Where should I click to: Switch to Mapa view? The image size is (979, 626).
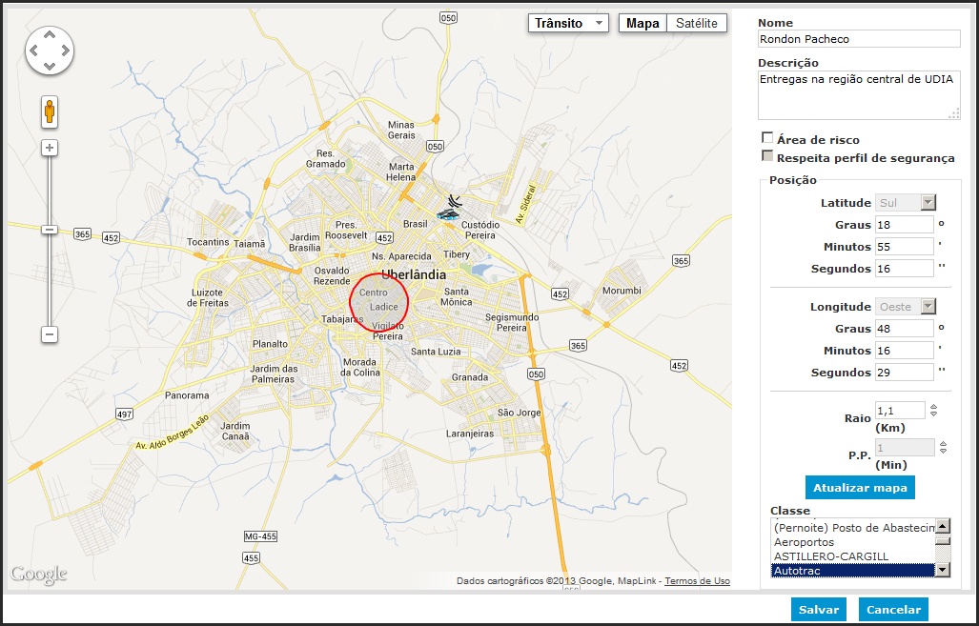pos(642,23)
